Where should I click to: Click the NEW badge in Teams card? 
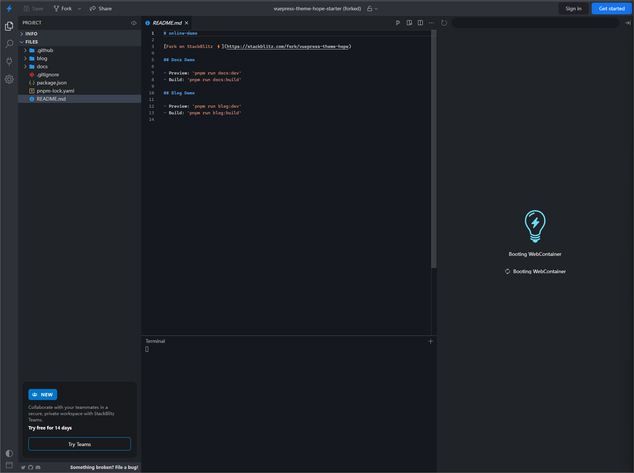click(43, 394)
